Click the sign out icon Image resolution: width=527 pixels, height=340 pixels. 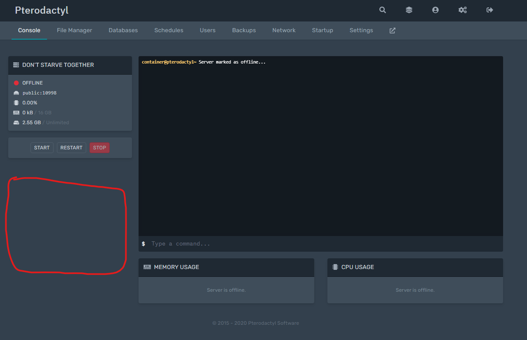(490, 10)
